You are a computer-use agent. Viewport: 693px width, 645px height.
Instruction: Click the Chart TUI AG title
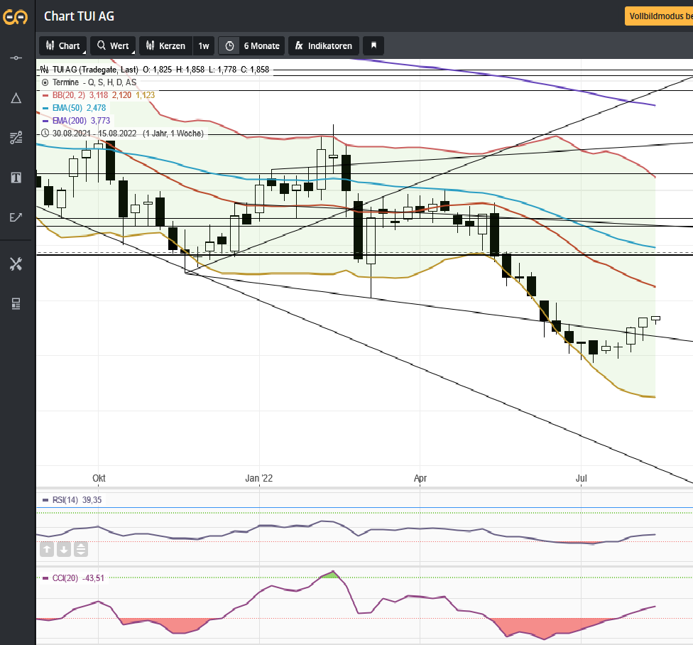[x=79, y=16]
